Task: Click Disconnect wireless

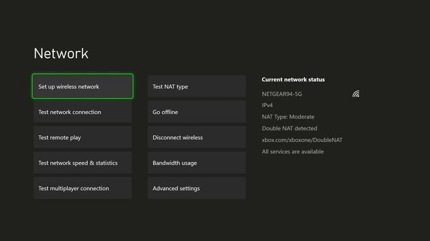Action: click(197, 137)
